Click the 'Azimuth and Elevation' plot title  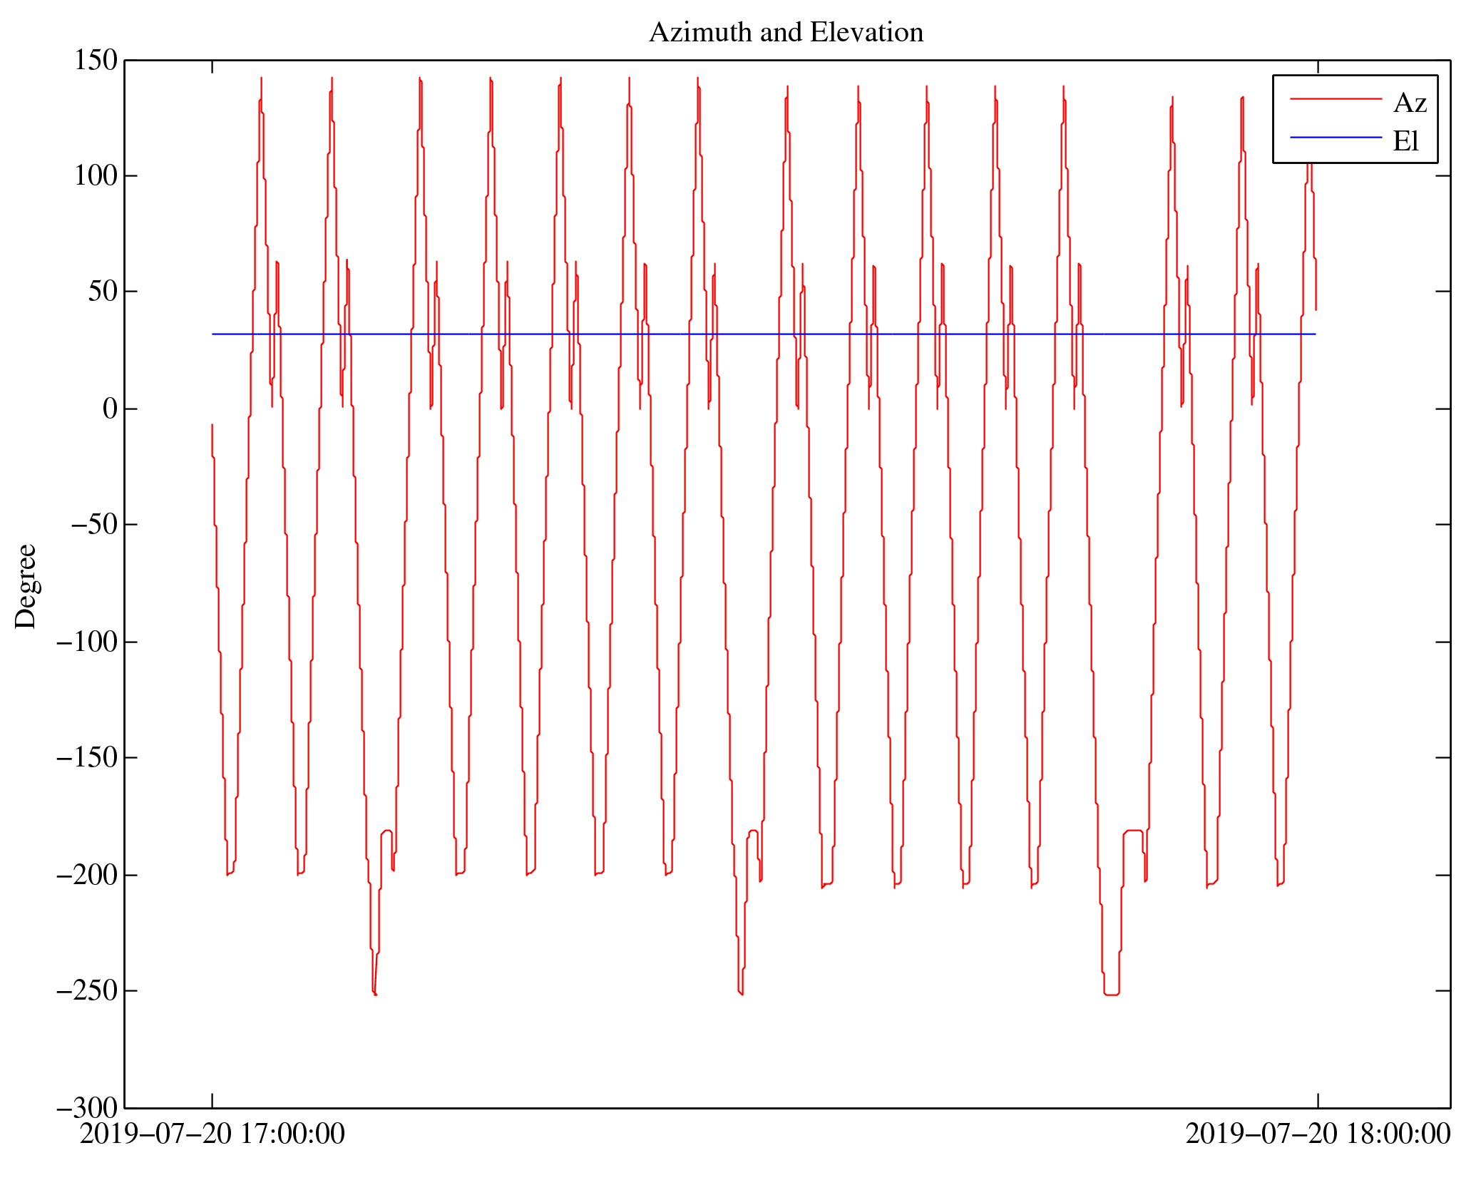tap(786, 33)
